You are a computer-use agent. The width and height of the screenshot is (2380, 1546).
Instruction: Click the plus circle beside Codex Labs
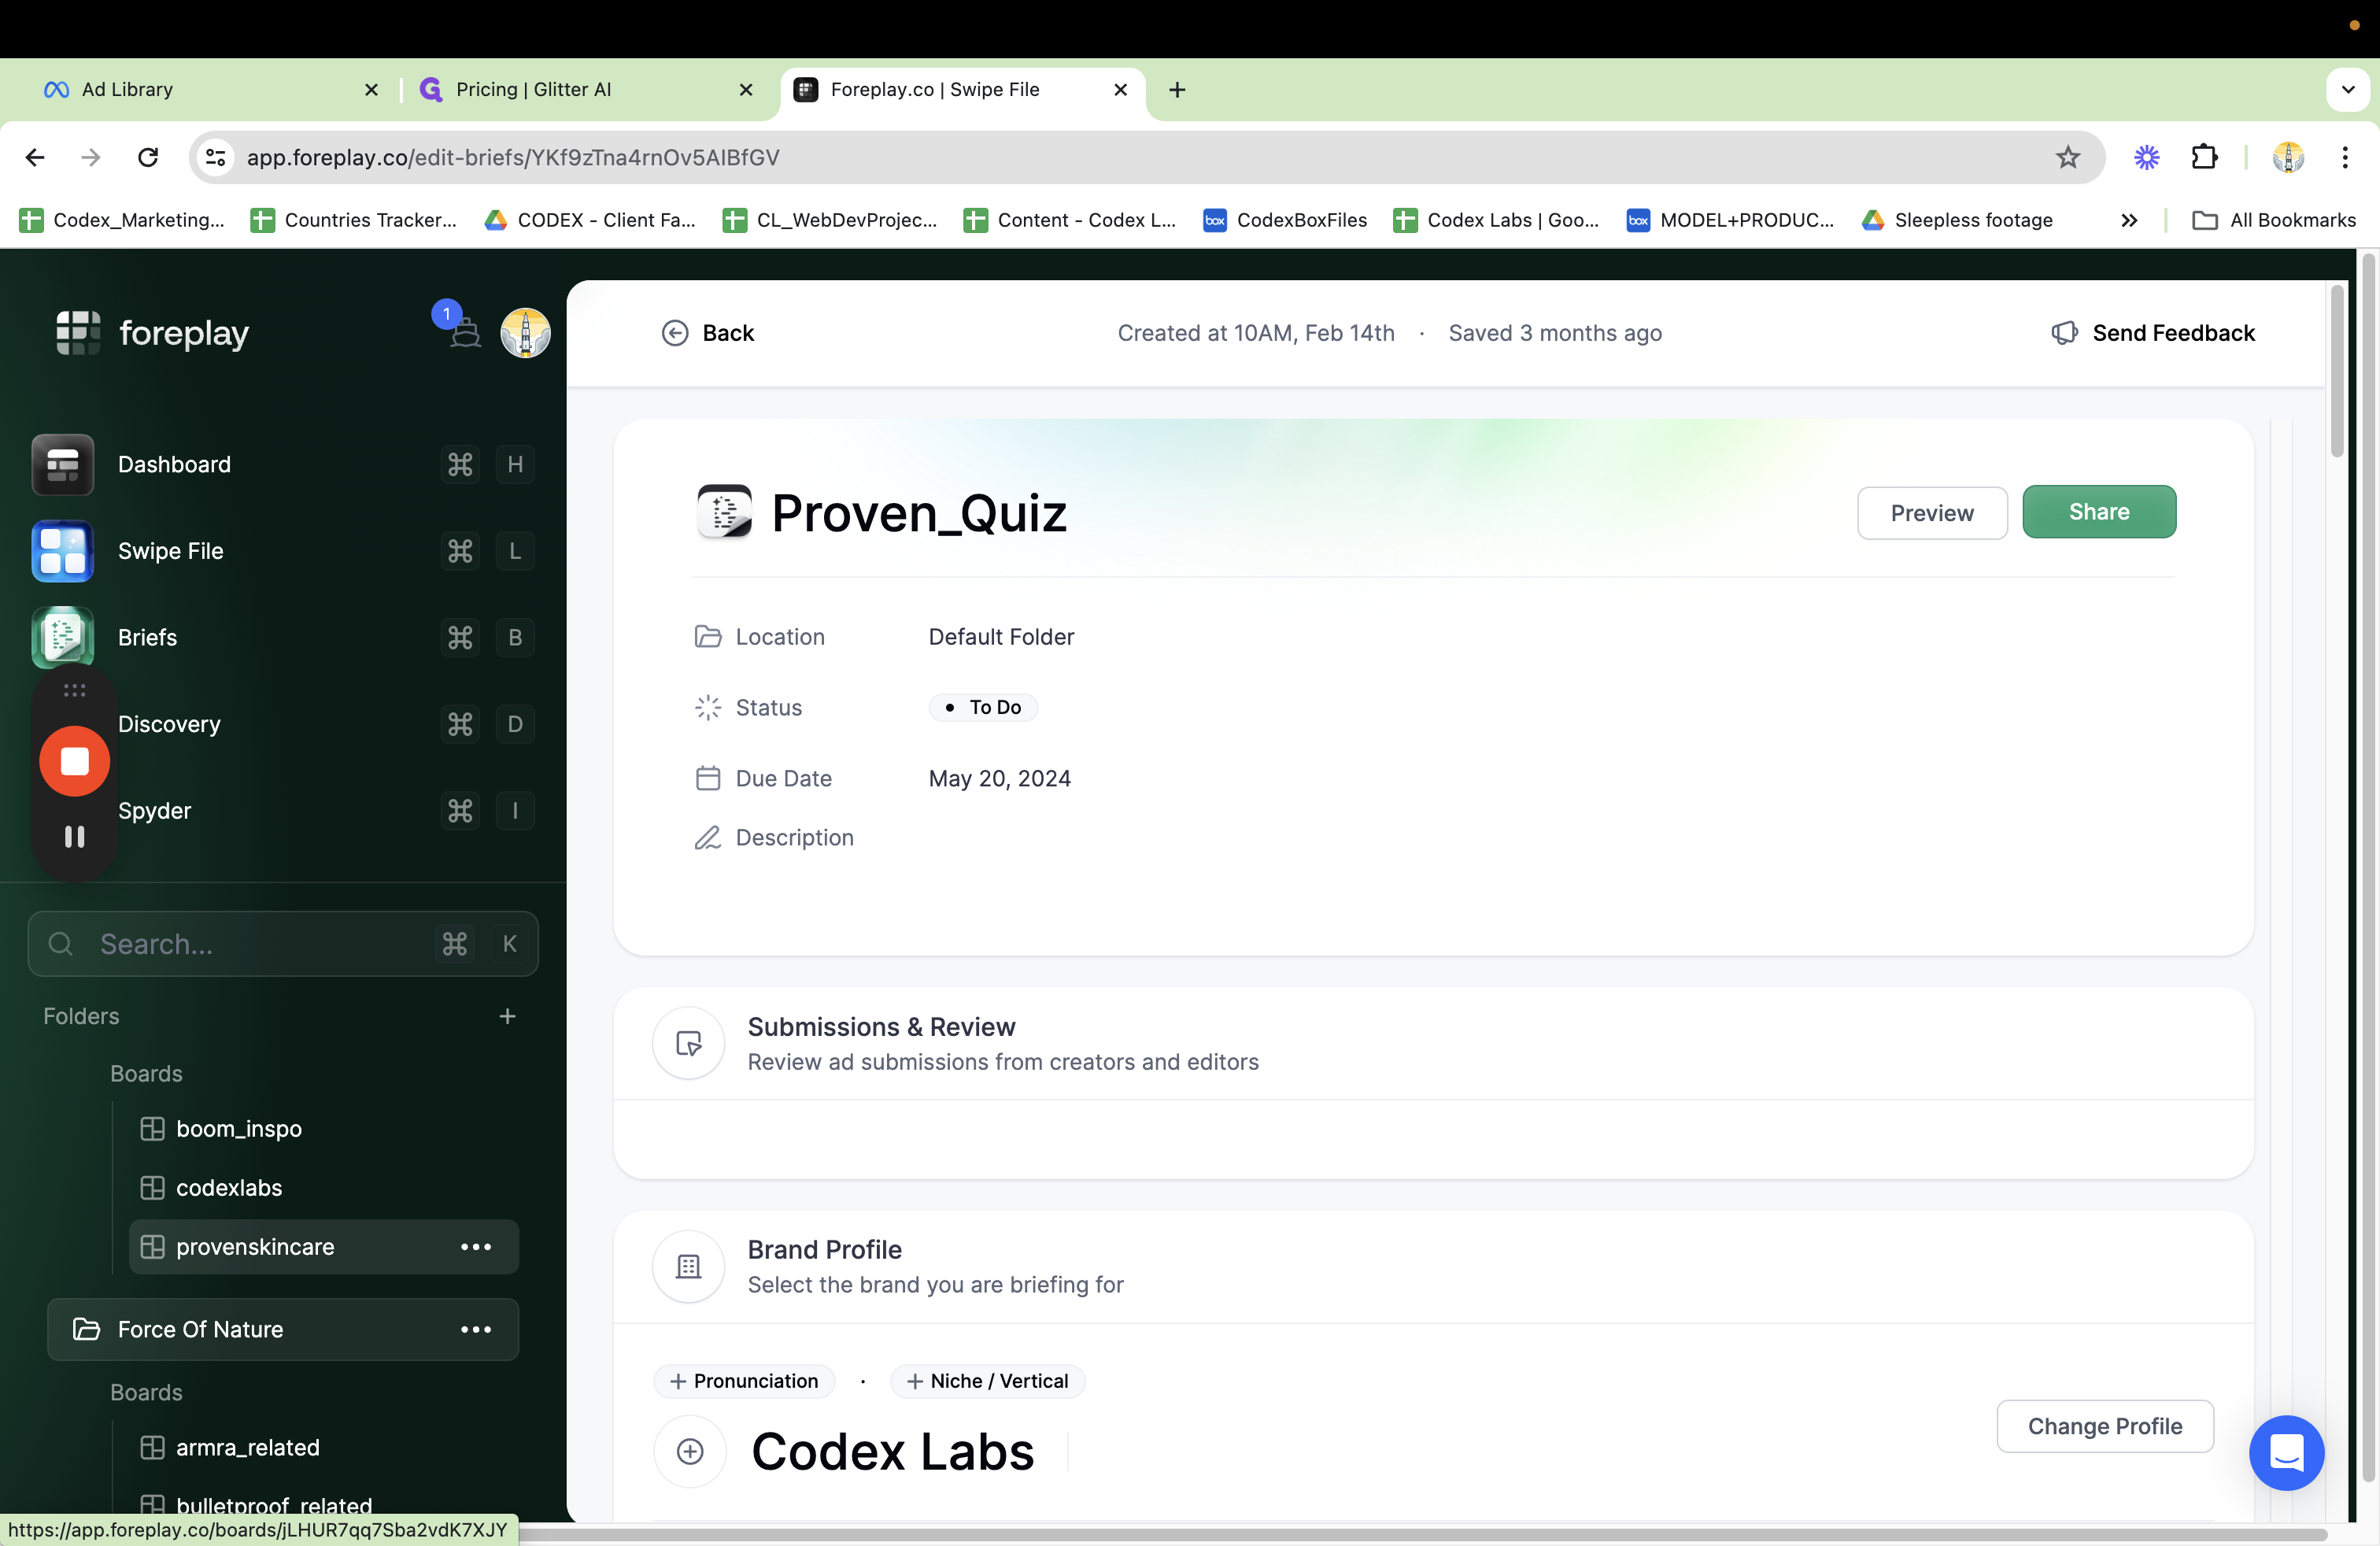pos(690,1451)
